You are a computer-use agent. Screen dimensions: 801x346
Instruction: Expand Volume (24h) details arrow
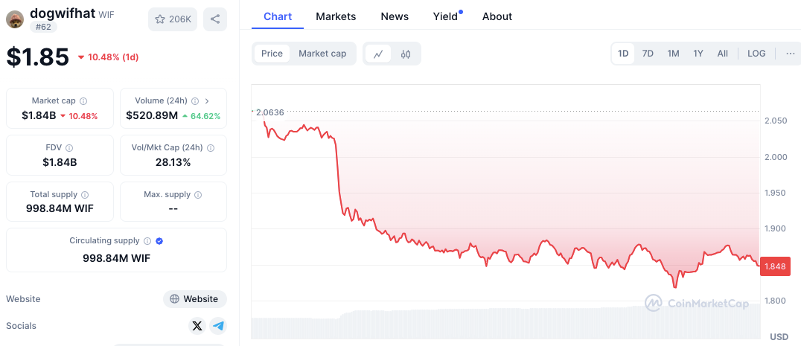coord(207,101)
